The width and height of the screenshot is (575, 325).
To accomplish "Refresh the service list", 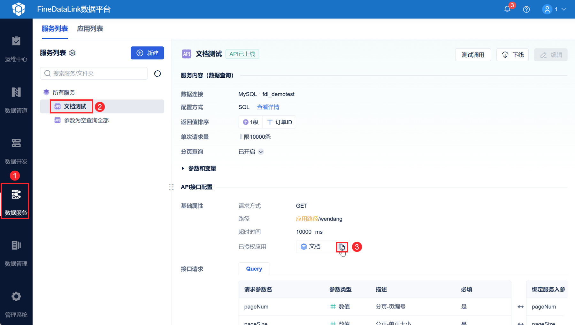I will pyautogui.click(x=157, y=74).
